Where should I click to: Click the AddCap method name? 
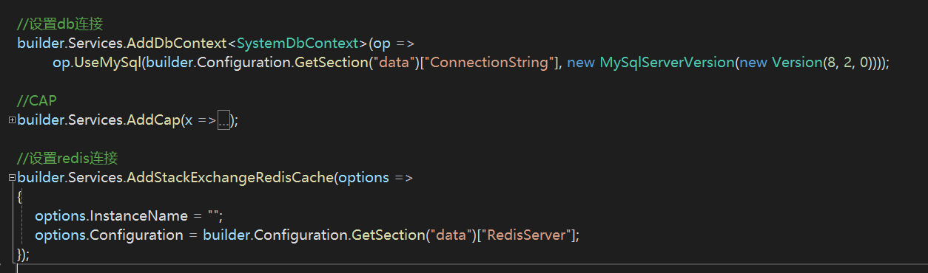[152, 120]
